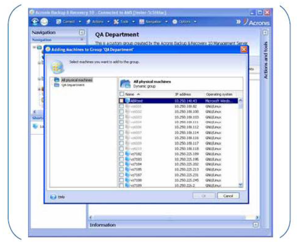
Task: Open the Options dropdown arrow
Action: click(195, 22)
